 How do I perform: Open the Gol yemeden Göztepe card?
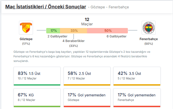click(87, 98)
